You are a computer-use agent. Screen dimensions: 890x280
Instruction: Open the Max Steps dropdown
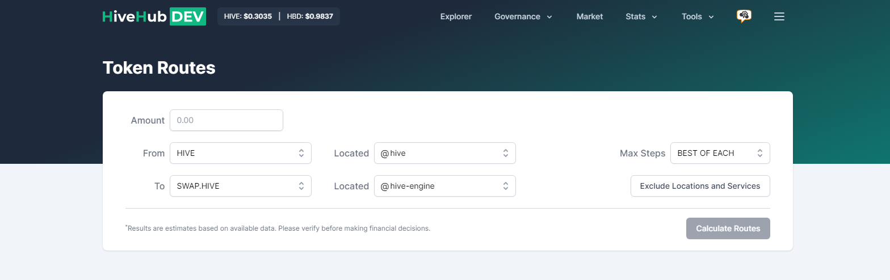720,153
